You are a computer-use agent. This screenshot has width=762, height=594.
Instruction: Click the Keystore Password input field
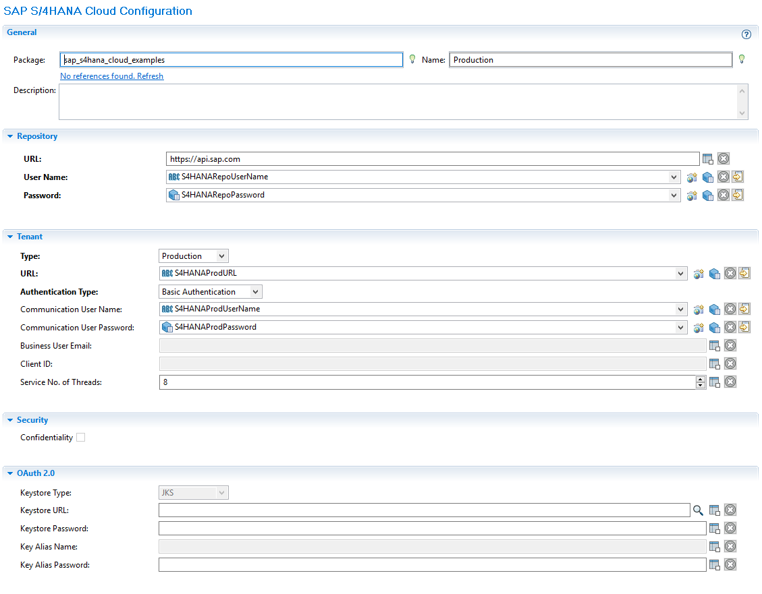(432, 529)
